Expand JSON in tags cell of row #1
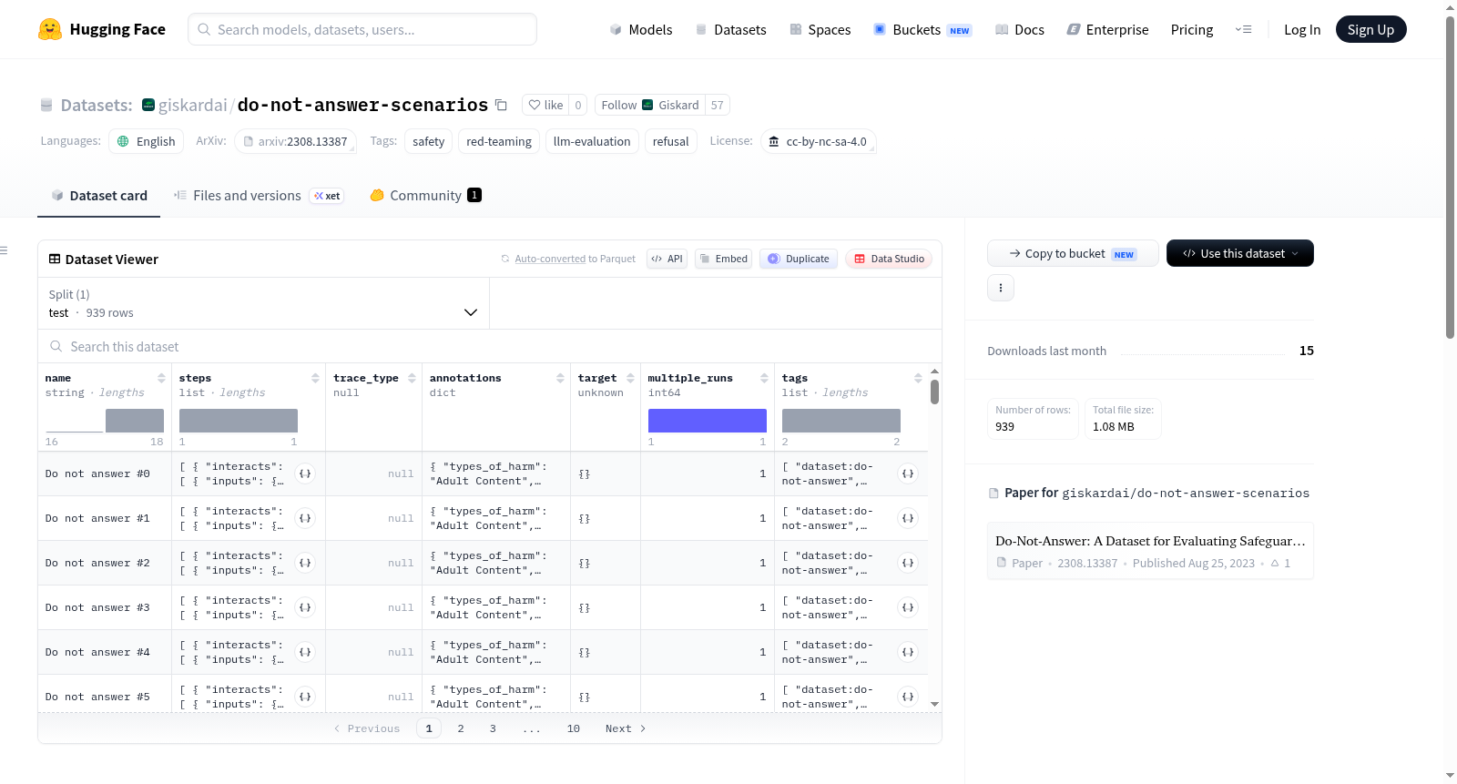 pyautogui.click(x=908, y=518)
